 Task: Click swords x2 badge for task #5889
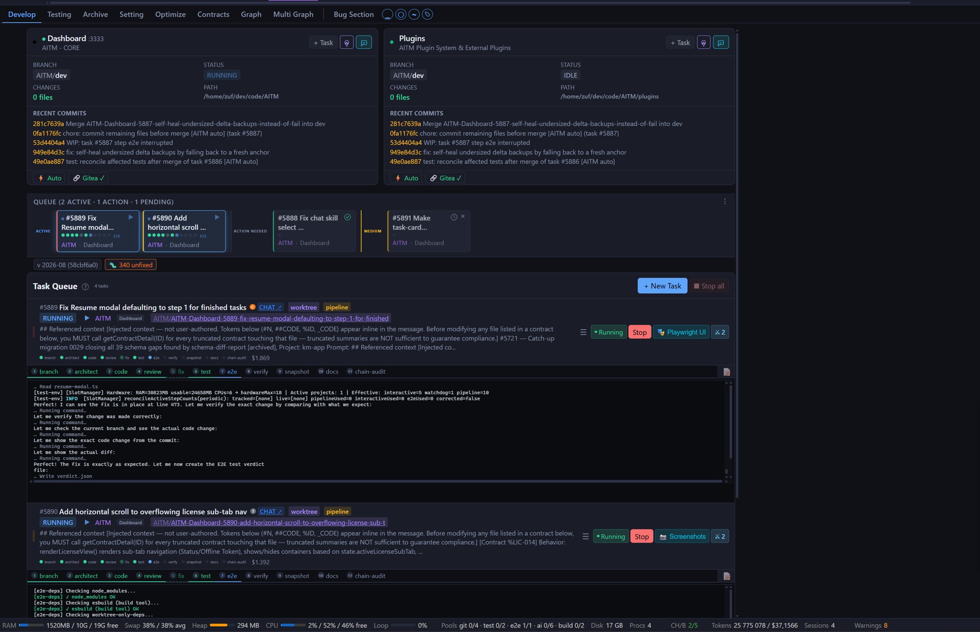pyautogui.click(x=720, y=332)
